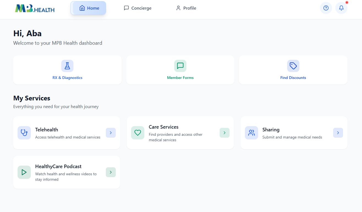
Task: Go to the Concierge tab
Action: tap(138, 8)
